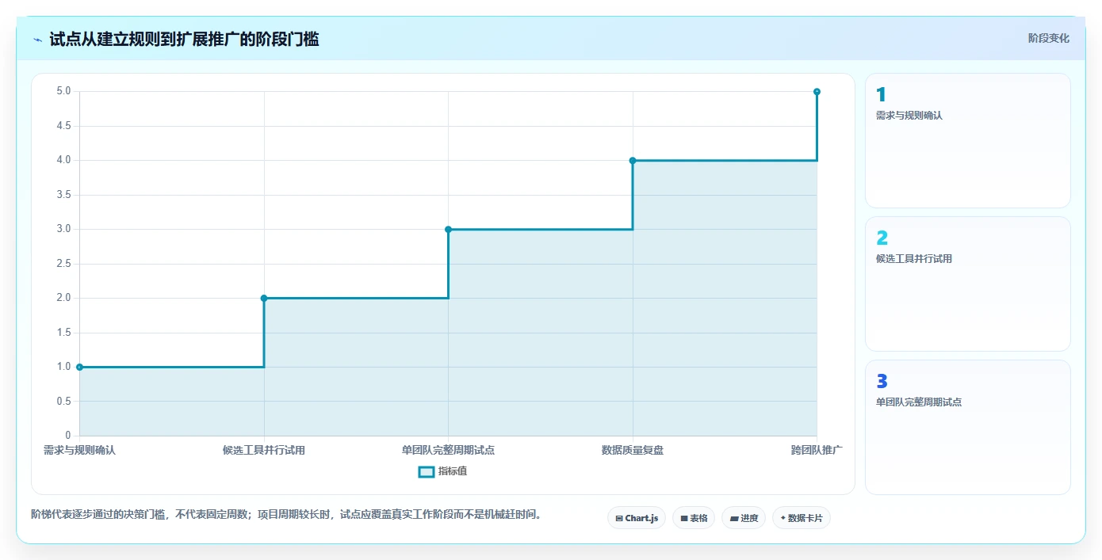Screen dimensions: 1102x560
Task: Click the large number 3 in third card
Action: click(882, 382)
